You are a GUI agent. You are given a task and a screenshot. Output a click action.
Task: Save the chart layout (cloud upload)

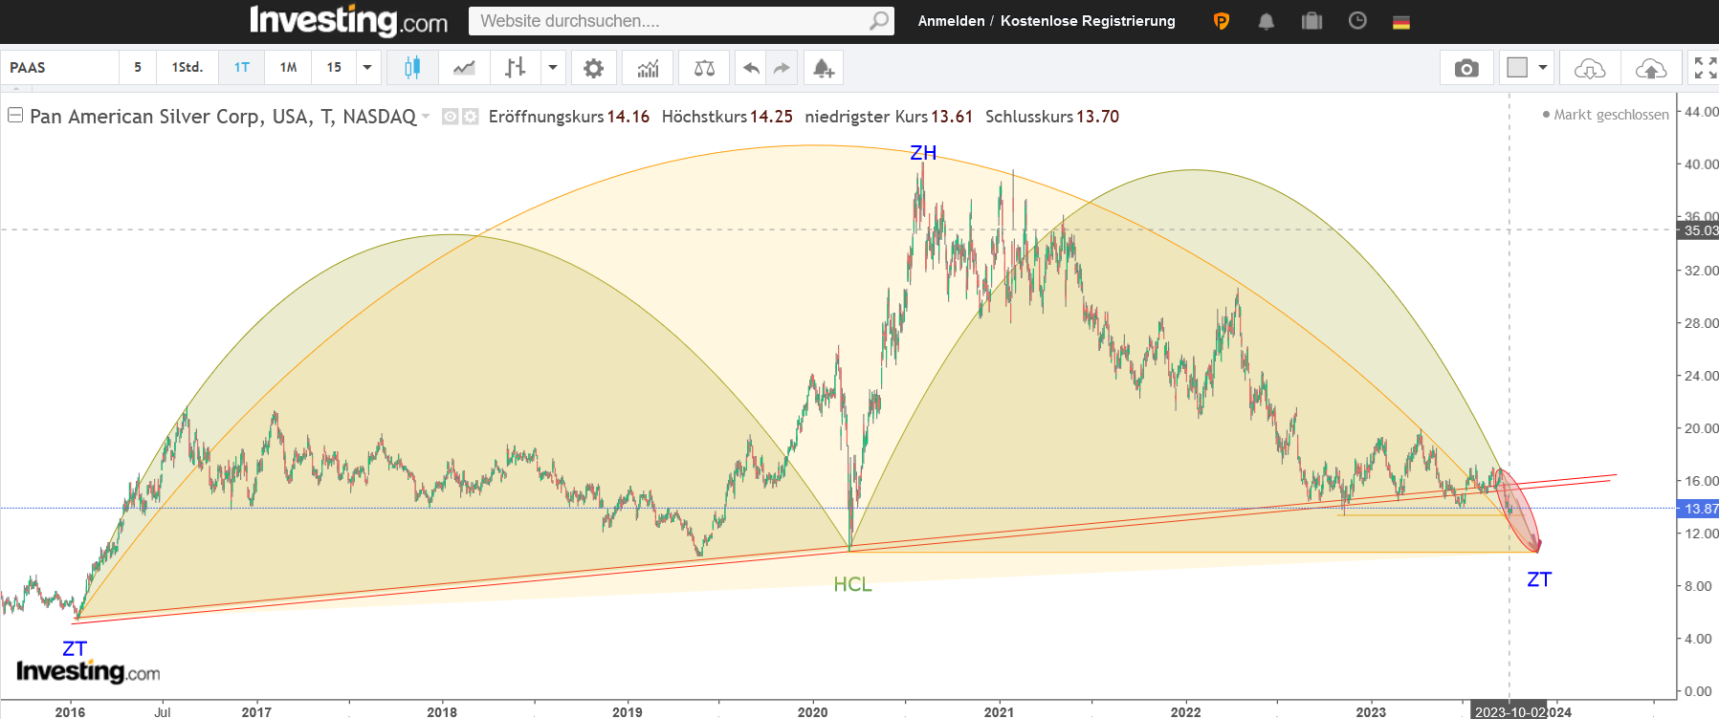pyautogui.click(x=1651, y=68)
